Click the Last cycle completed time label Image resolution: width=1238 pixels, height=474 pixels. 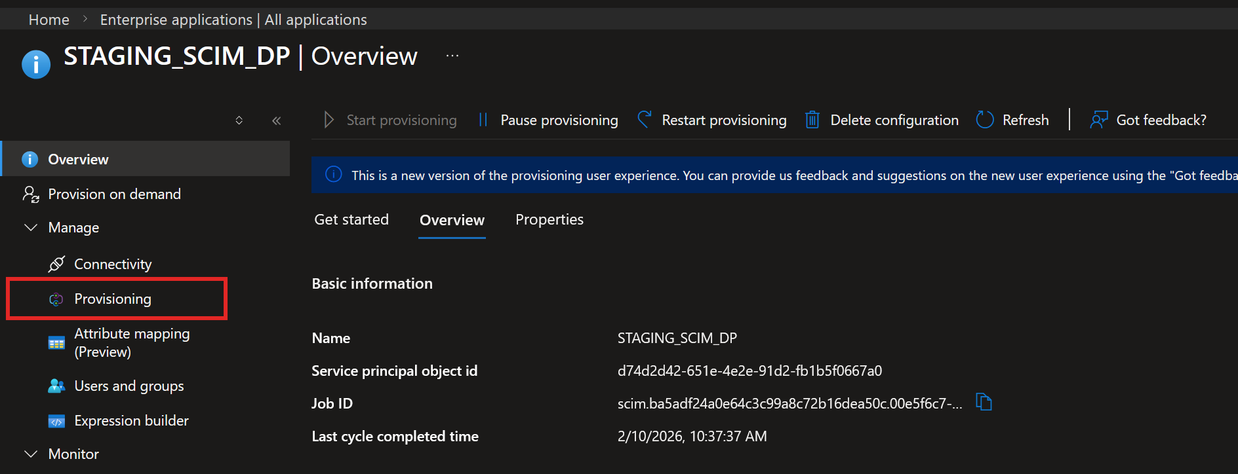coord(395,436)
